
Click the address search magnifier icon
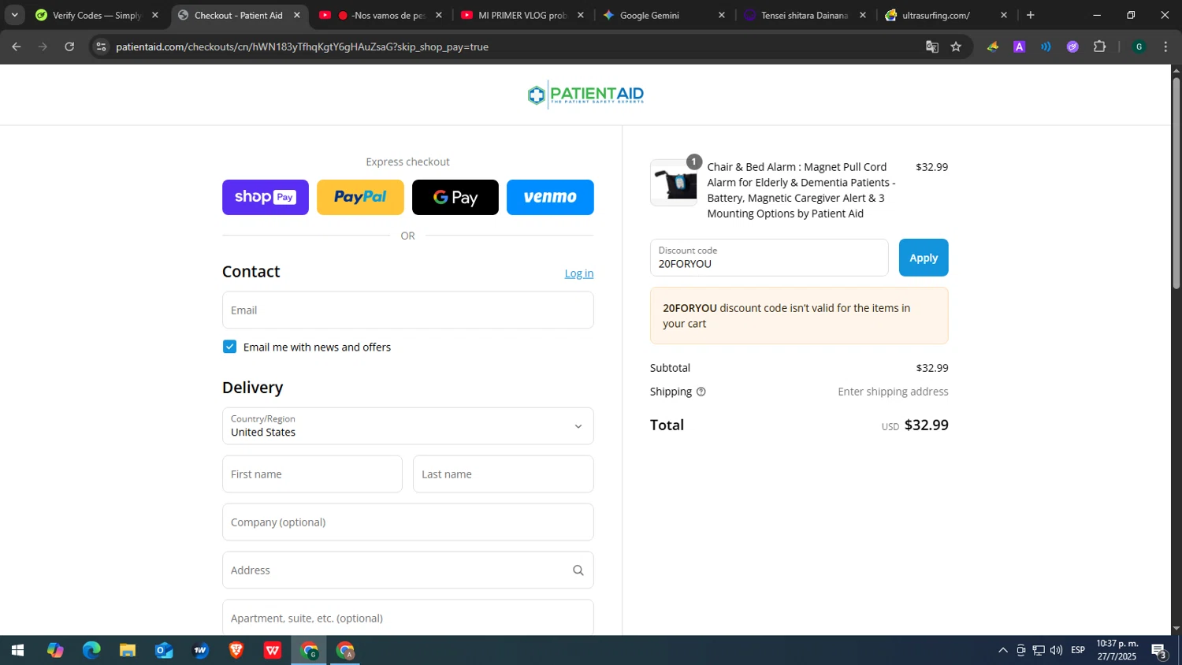pyautogui.click(x=578, y=570)
